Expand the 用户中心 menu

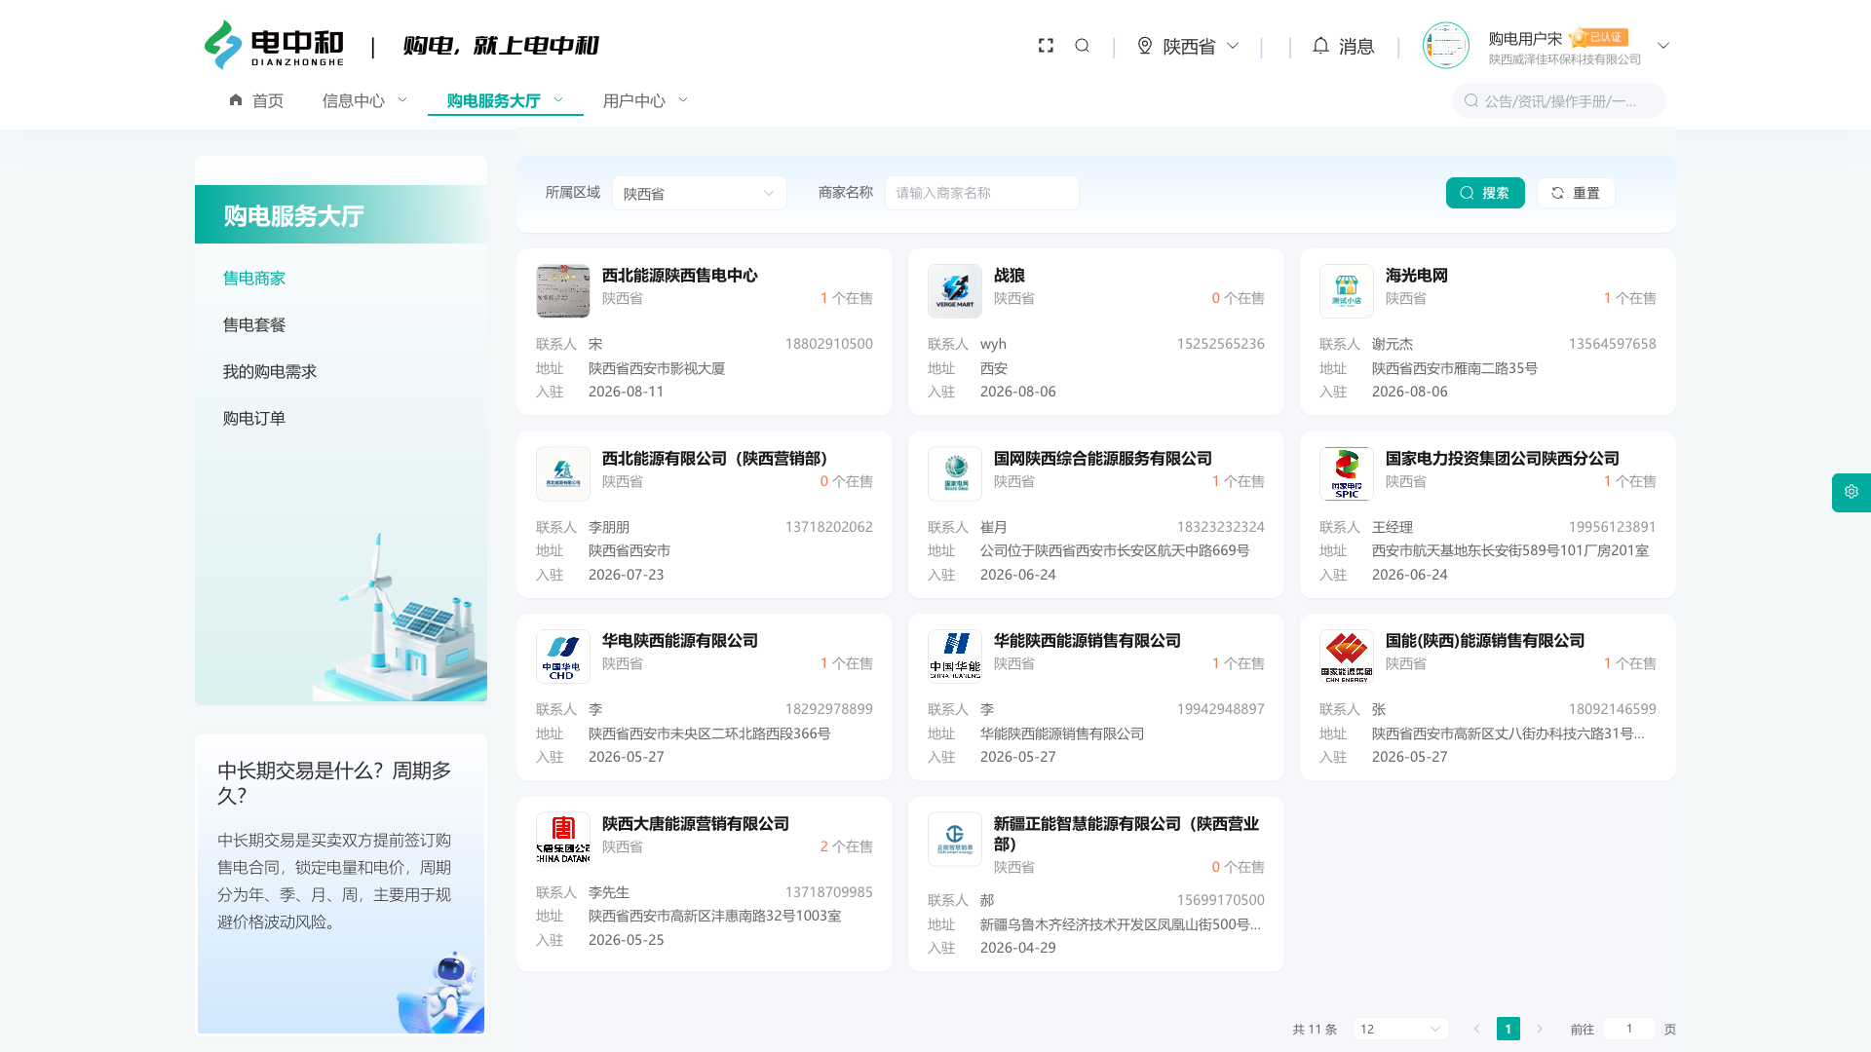coord(645,100)
